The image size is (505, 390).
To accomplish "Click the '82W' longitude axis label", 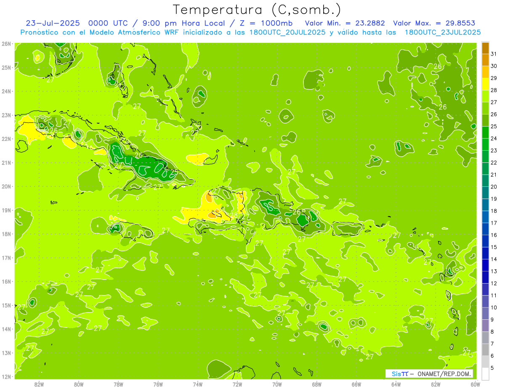I will point(39,385).
